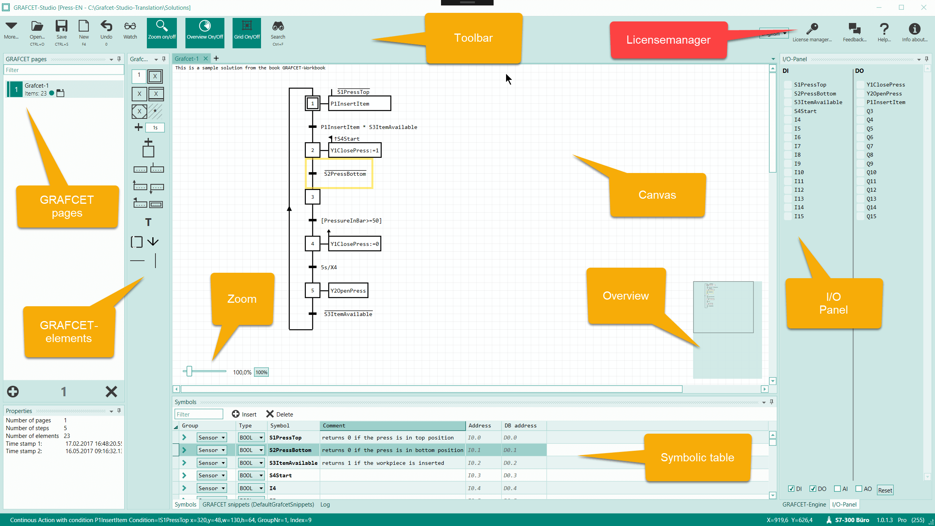The height and width of the screenshot is (526, 935).
Task: Open BOOL type dropdown for I4
Action: coord(251,488)
